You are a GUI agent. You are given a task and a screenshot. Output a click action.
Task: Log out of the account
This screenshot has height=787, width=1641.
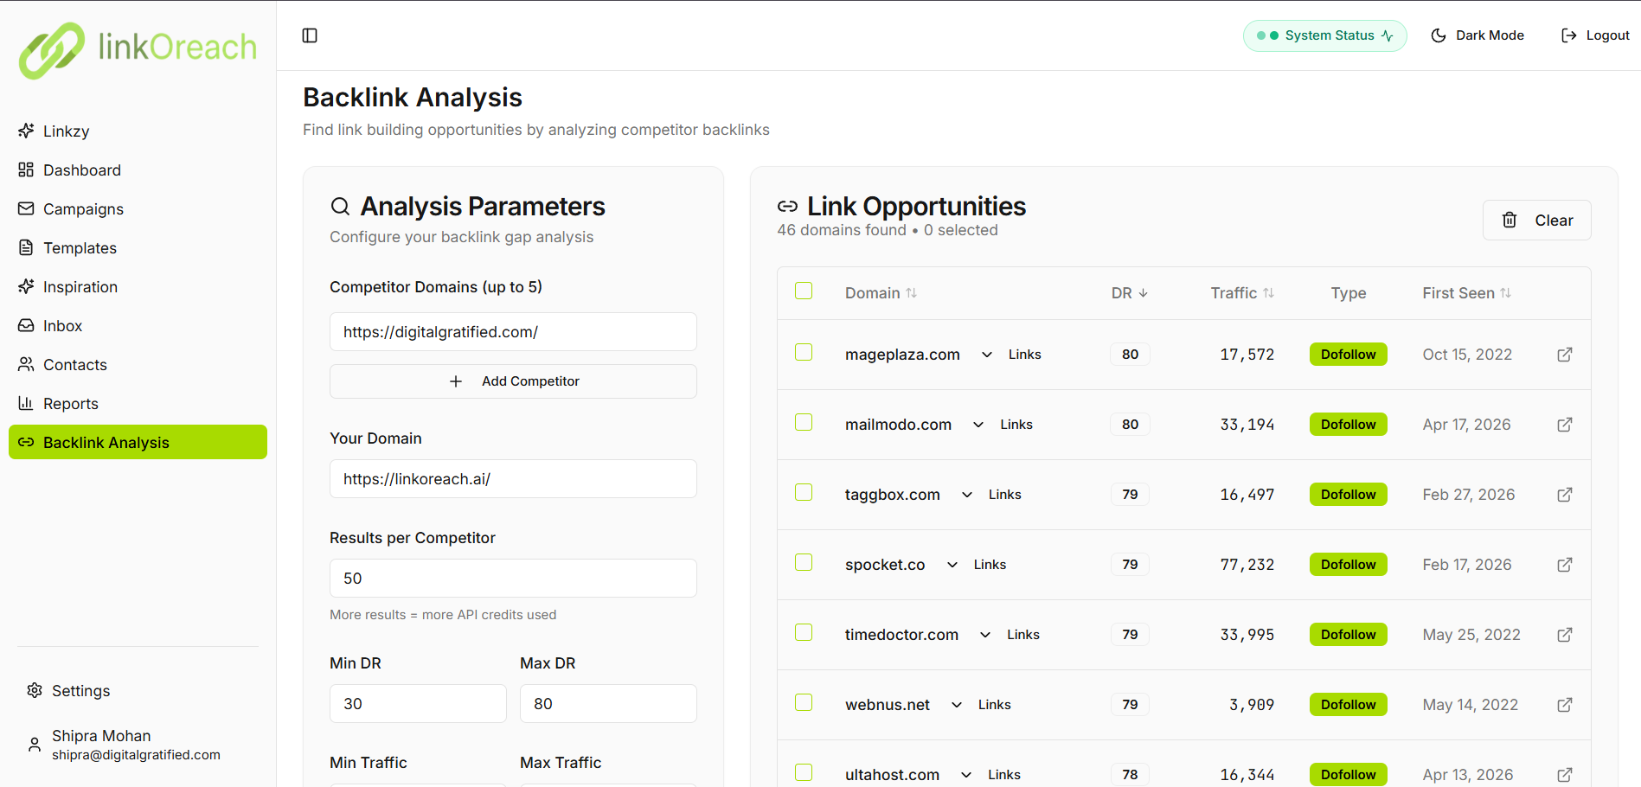(1594, 35)
